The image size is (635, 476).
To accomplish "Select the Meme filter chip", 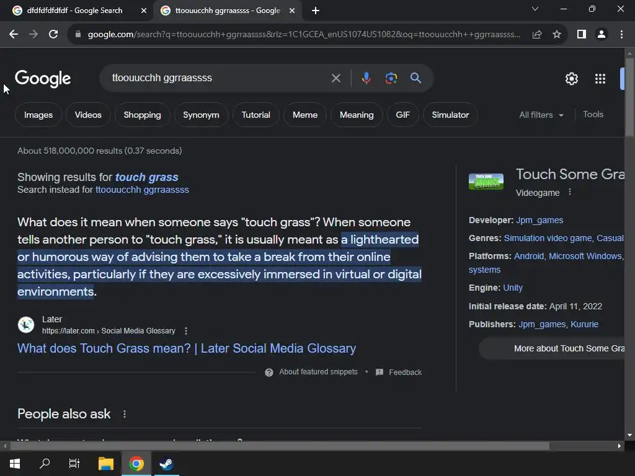I will coord(305,115).
